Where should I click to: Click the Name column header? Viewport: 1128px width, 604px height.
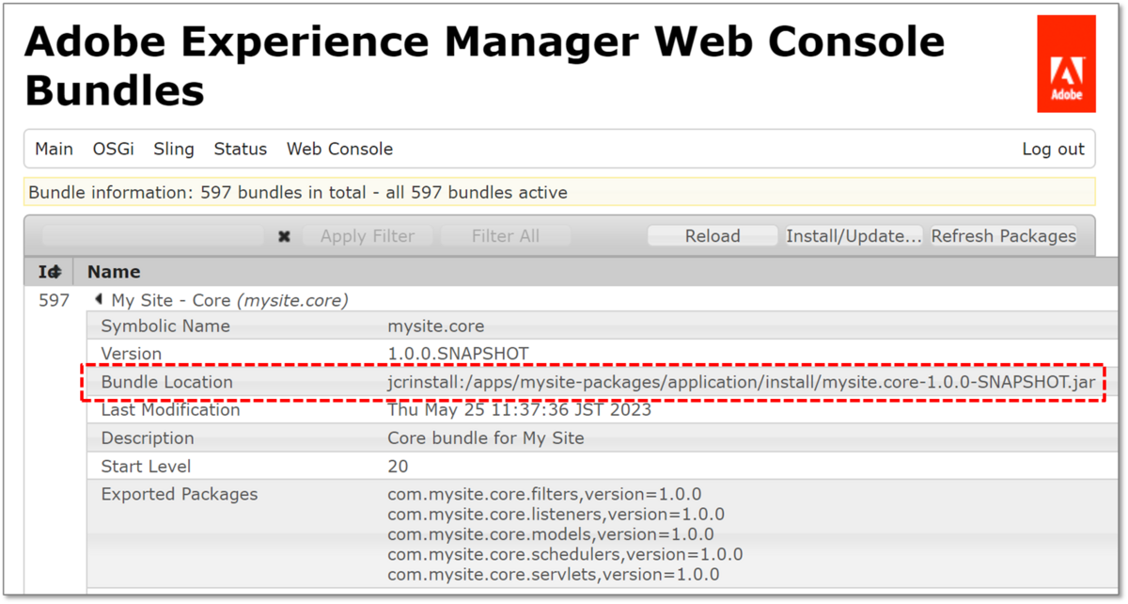(114, 272)
